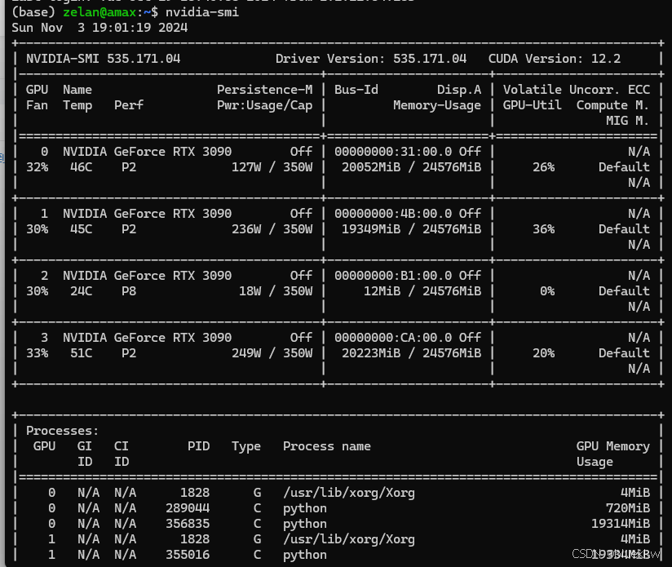Click the python process PID 356835
The width and height of the screenshot is (672, 567).
pyautogui.click(x=188, y=524)
